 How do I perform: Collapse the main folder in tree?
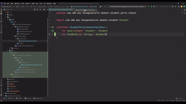(8, 20)
